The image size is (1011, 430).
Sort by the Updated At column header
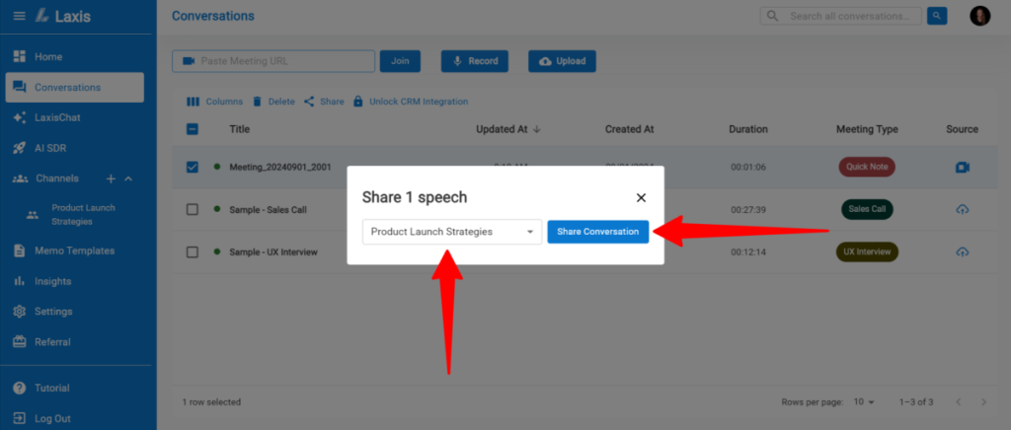point(508,129)
